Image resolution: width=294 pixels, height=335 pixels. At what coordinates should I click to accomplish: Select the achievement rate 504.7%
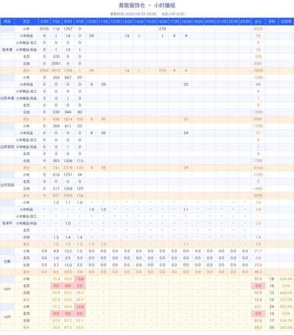(x=286, y=321)
